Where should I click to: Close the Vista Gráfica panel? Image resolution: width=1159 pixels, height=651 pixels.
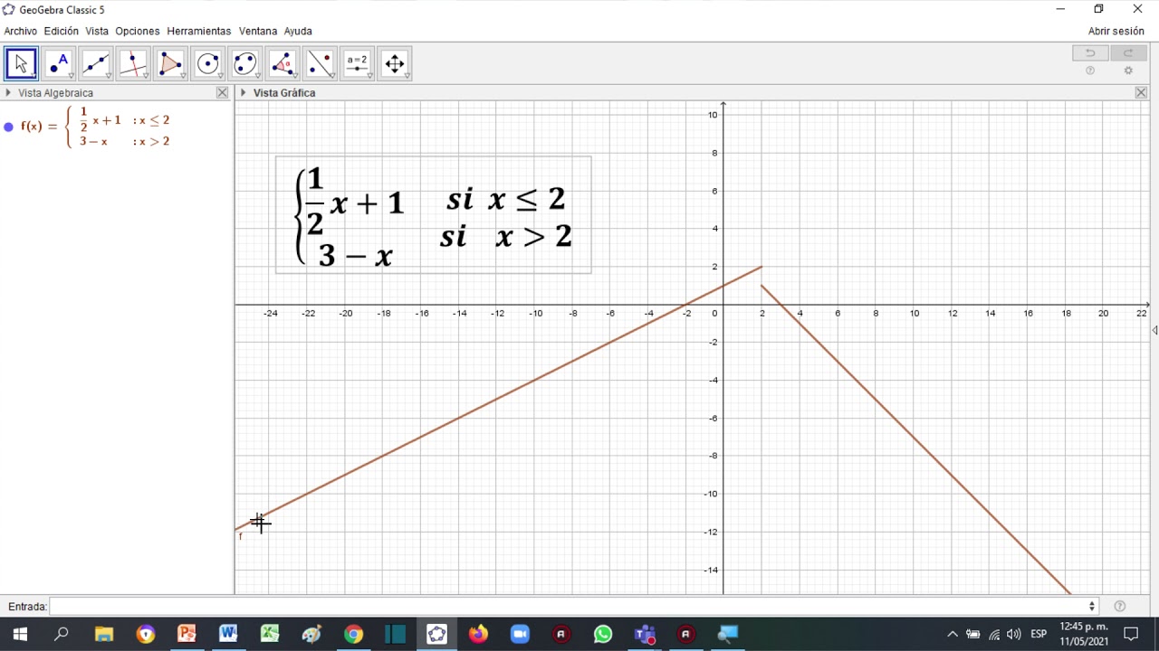click(1141, 92)
